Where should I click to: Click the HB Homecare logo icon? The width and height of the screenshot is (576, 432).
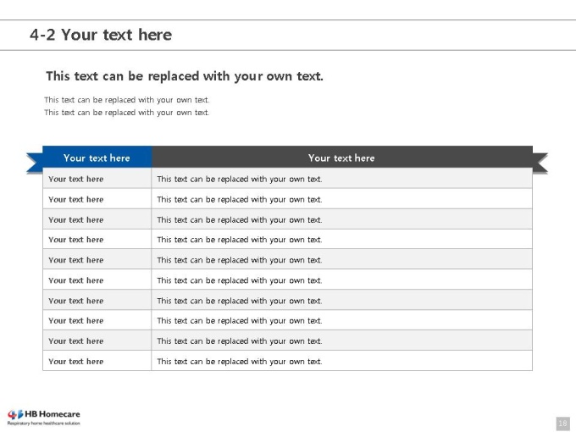15,415
